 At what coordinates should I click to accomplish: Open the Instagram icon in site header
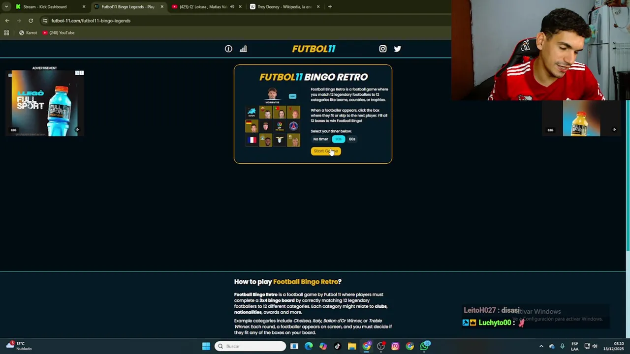pos(383,49)
